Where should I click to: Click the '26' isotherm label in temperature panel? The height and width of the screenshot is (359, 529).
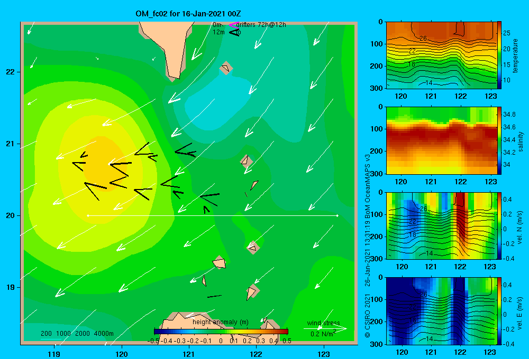423,39
